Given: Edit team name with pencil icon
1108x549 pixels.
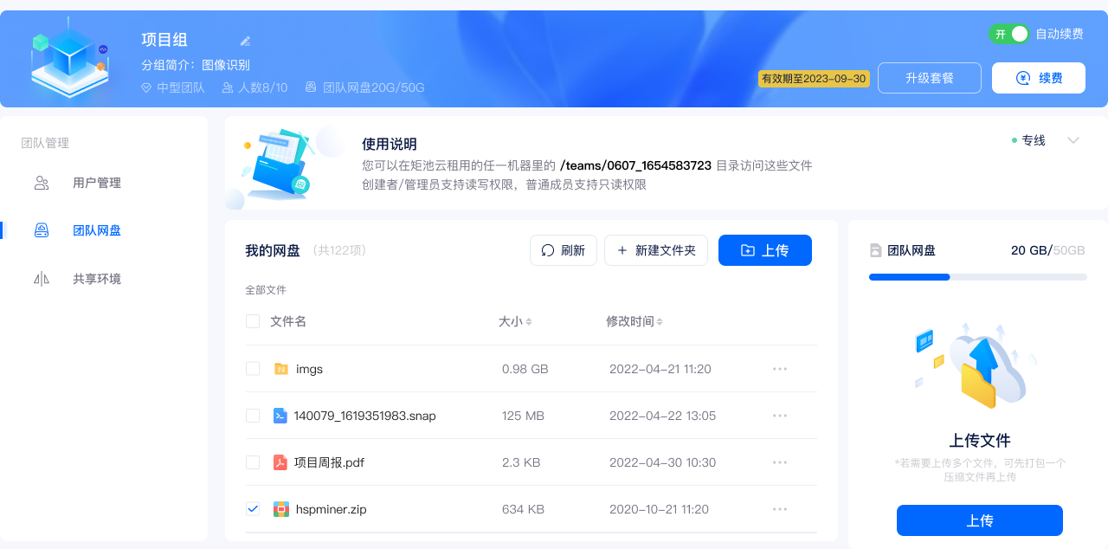Looking at the screenshot, I should coord(245,41).
